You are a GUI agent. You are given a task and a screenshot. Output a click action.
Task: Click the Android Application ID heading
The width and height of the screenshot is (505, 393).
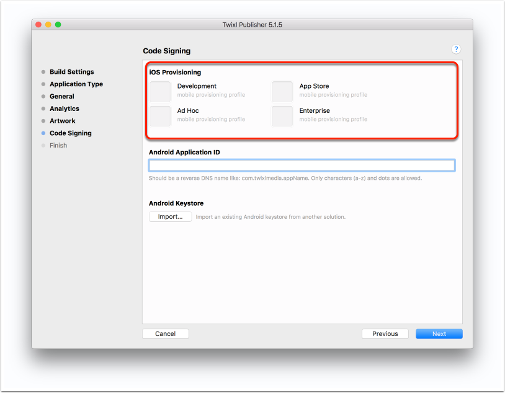(184, 152)
